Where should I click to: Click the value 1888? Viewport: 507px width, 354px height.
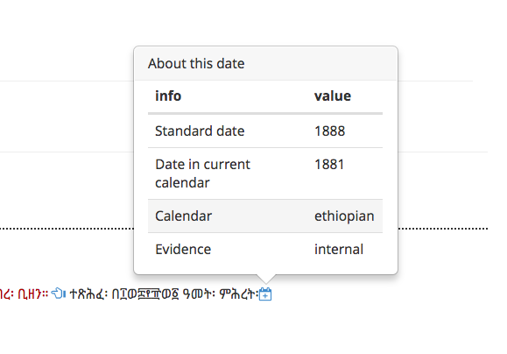click(x=330, y=131)
